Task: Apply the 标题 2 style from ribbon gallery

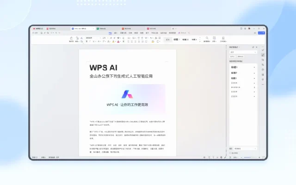Action: (x=185, y=39)
